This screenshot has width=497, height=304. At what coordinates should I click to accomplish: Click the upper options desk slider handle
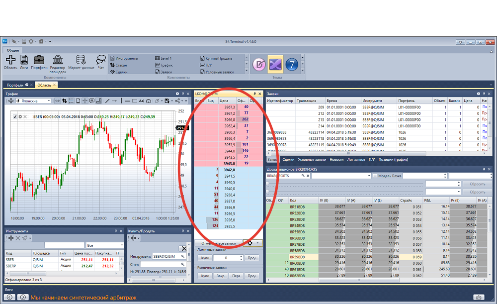267,184
